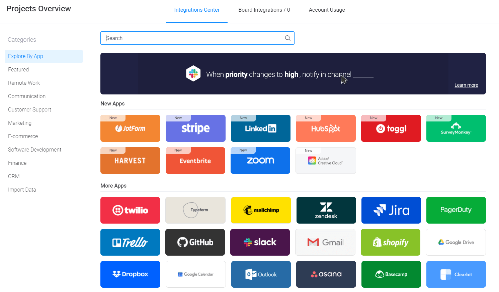Open the Trello integration tile

pos(130,242)
